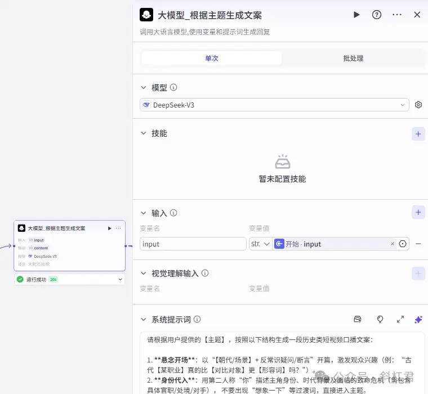Collapse the 模型 section
Image resolution: width=428 pixels, height=394 pixels.
[143, 88]
